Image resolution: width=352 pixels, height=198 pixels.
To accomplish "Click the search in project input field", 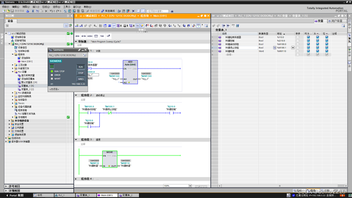I will 157,11.
